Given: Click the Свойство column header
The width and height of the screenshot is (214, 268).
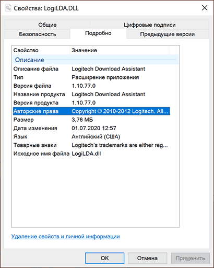Looking at the screenshot, I should pos(41,50).
